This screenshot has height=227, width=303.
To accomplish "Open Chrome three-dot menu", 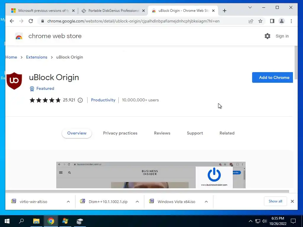I will [x=291, y=21].
